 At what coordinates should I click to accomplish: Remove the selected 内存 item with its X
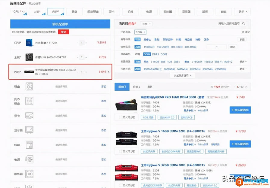click(108, 72)
